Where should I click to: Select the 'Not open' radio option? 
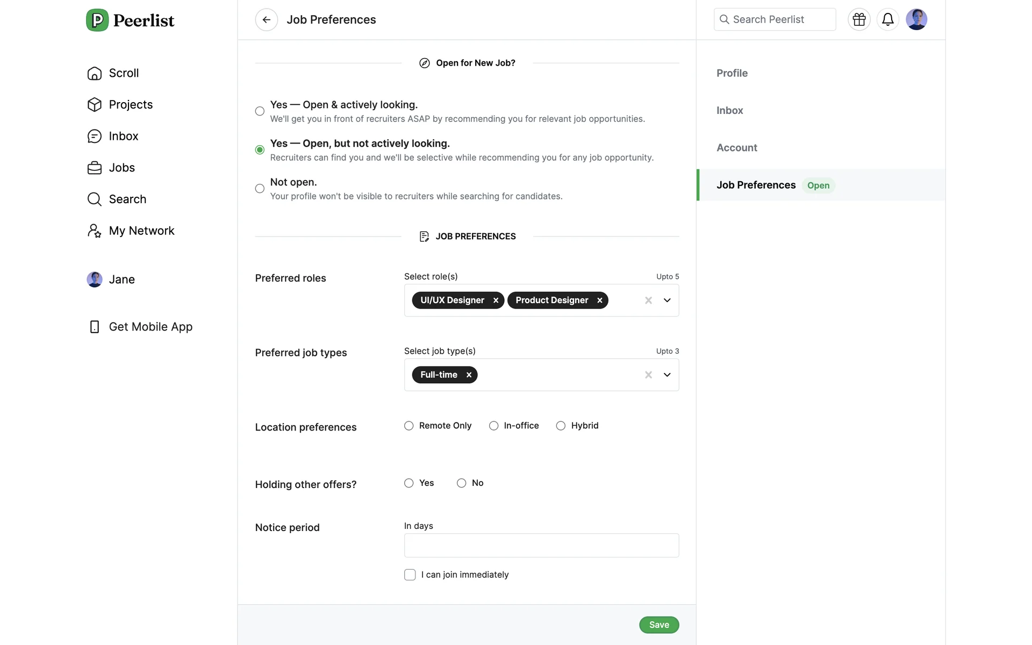pos(260,189)
